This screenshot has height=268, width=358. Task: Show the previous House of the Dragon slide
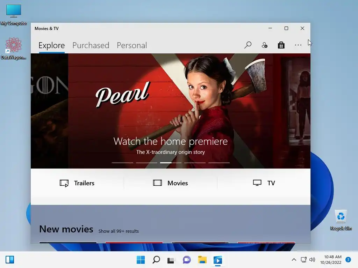(49, 111)
